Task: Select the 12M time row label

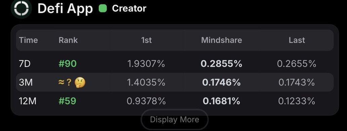Action: [x=28, y=101]
